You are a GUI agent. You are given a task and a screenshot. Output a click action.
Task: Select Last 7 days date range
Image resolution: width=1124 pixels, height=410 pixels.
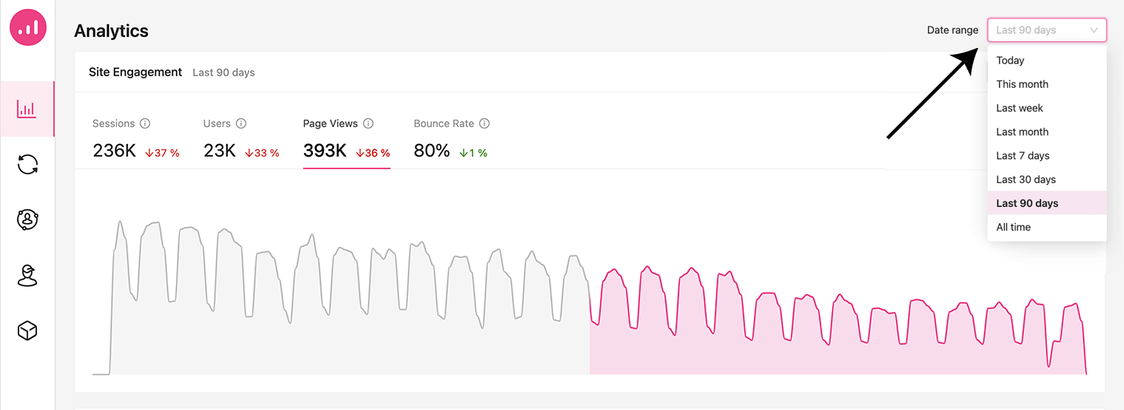point(1023,156)
